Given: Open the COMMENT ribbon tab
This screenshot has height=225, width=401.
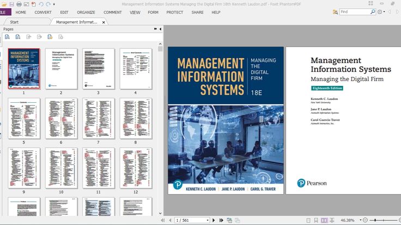Looking at the screenshot, I should (x=113, y=12).
